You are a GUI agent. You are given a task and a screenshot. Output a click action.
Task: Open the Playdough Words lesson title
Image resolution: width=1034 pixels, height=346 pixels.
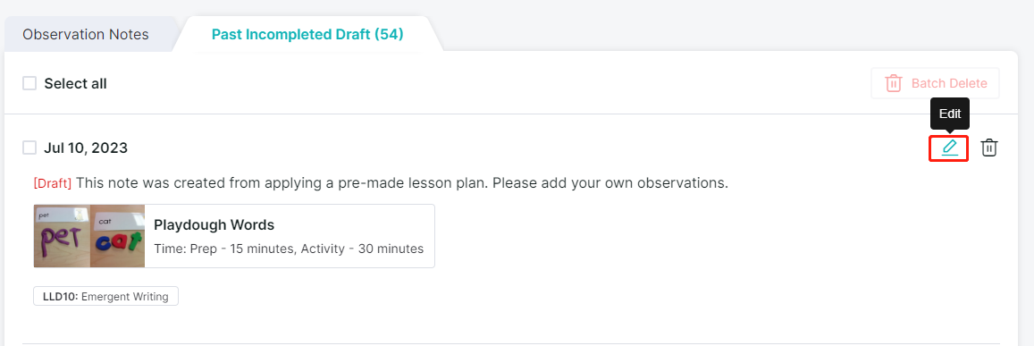tap(214, 224)
